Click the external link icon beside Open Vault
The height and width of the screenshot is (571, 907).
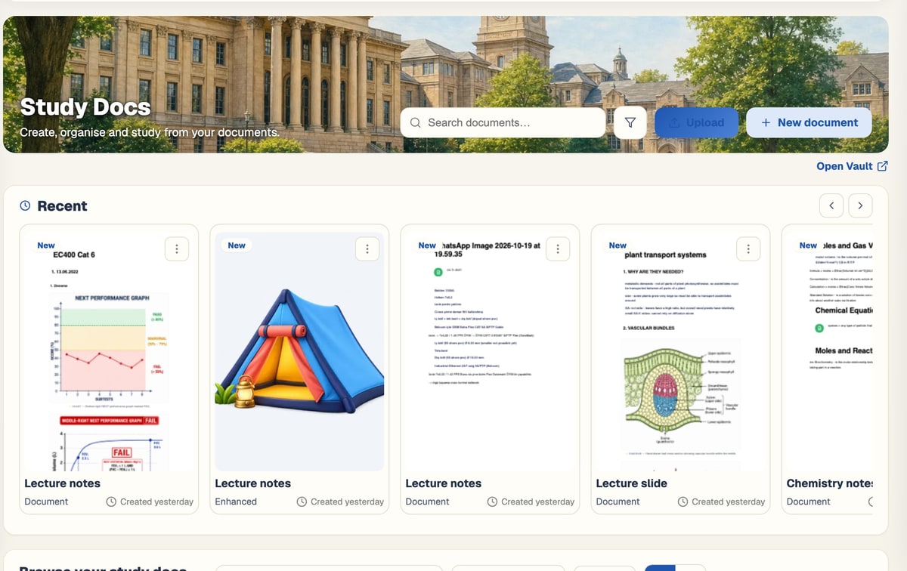(883, 166)
